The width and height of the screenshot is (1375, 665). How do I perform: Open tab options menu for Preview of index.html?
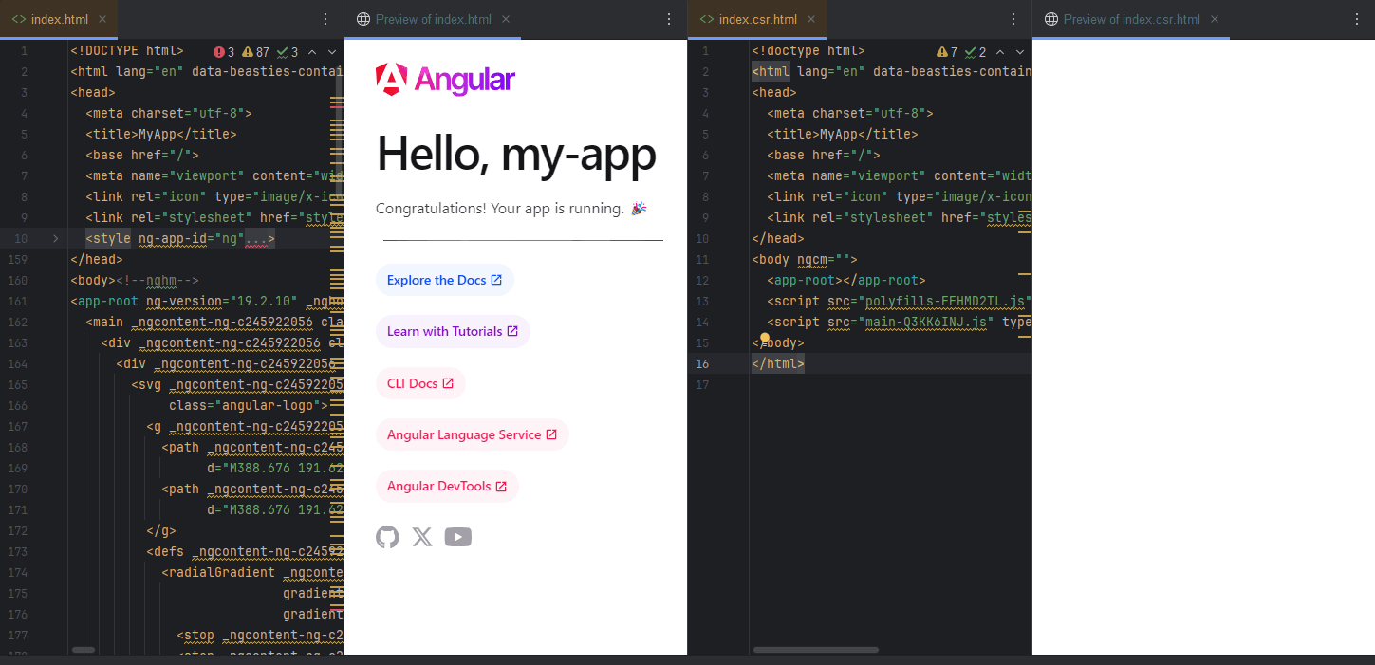point(668,19)
